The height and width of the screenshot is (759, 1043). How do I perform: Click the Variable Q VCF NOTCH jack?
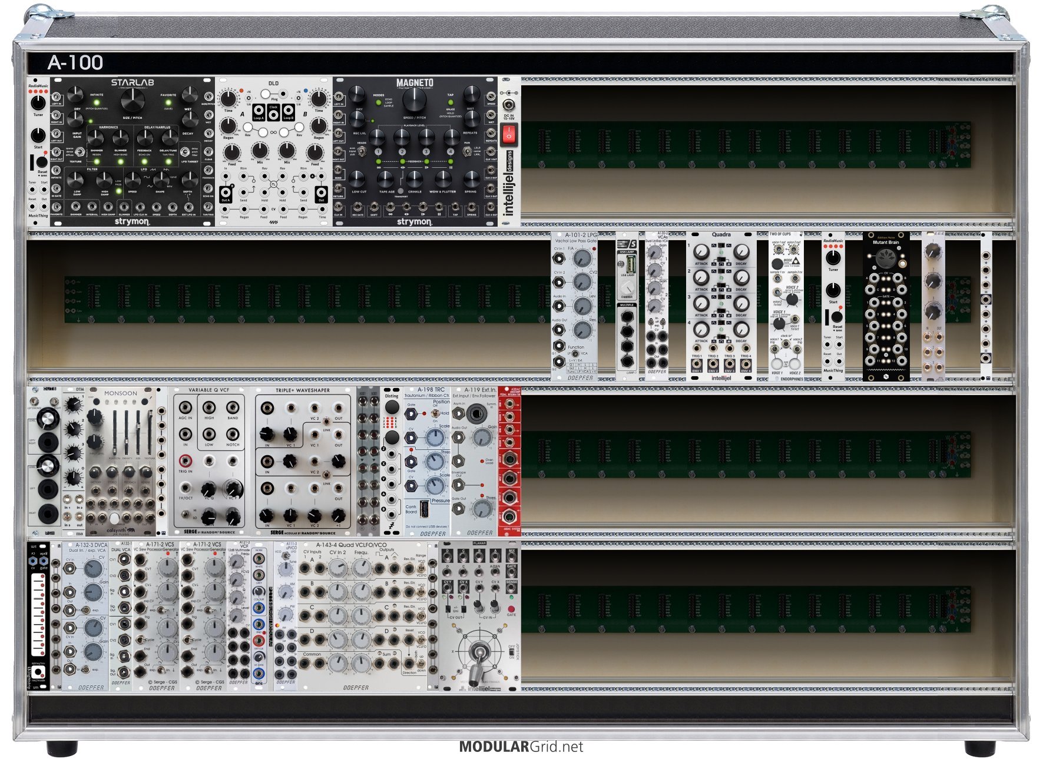pos(233,434)
